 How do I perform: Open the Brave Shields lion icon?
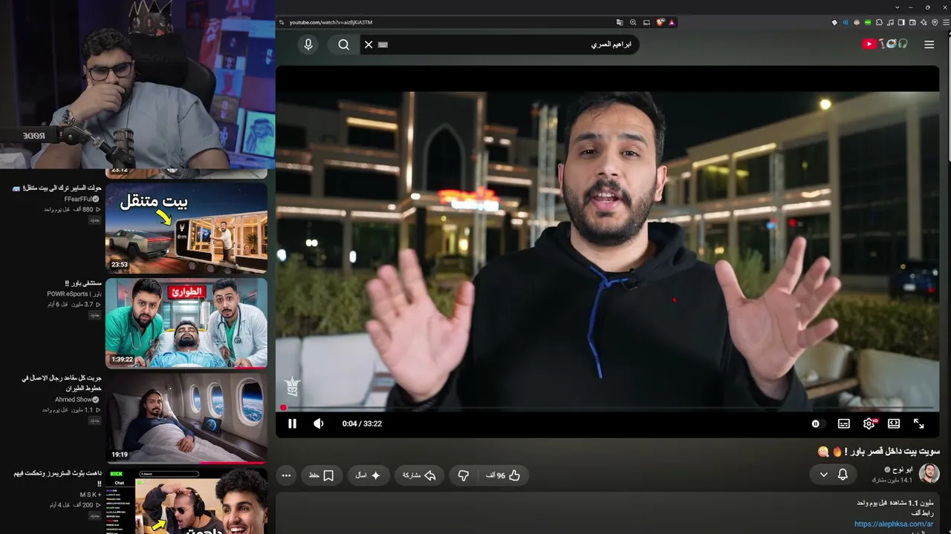coord(660,22)
